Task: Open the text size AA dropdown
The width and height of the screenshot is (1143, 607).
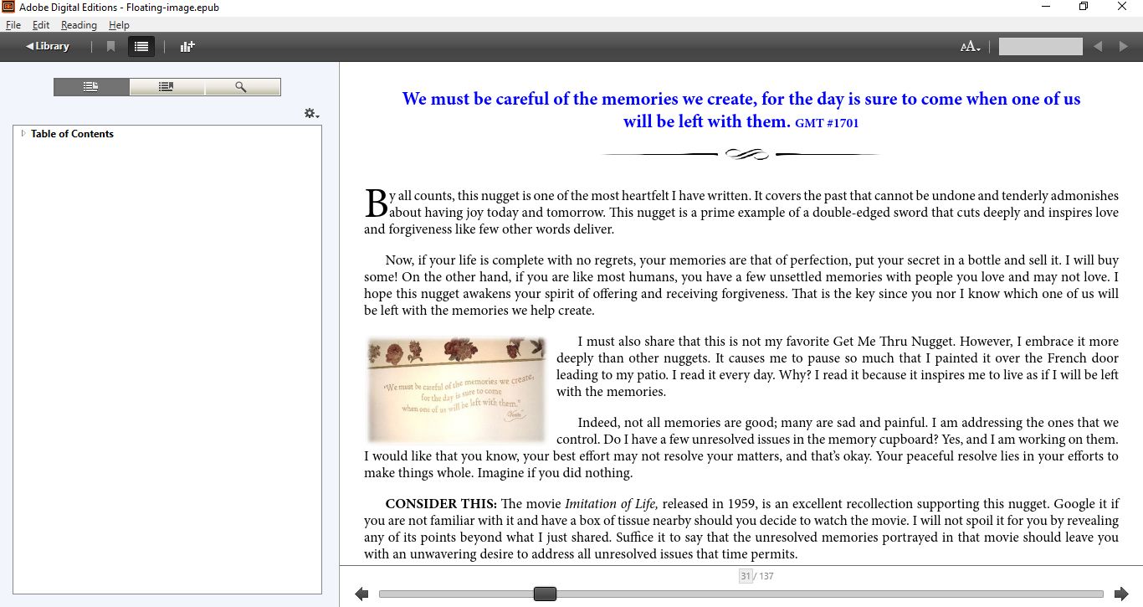Action: point(970,47)
